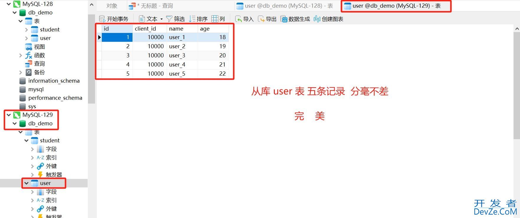Viewport: 520px width, 218px height.
Task: Select the student table icon under MySQL-128
Action: click(35, 30)
